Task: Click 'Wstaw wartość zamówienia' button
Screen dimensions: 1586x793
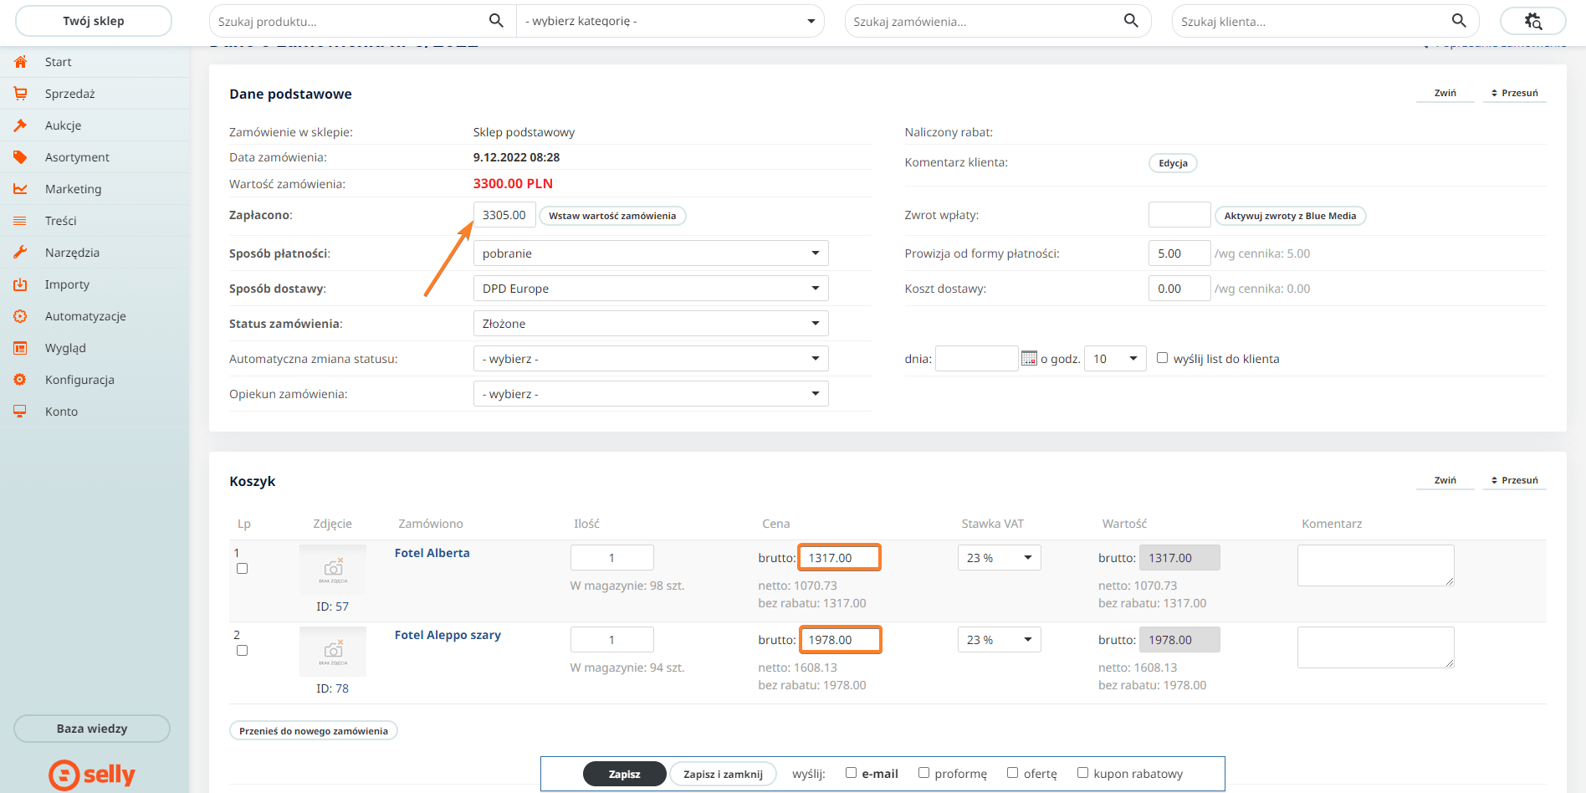Action: pyautogui.click(x=612, y=216)
